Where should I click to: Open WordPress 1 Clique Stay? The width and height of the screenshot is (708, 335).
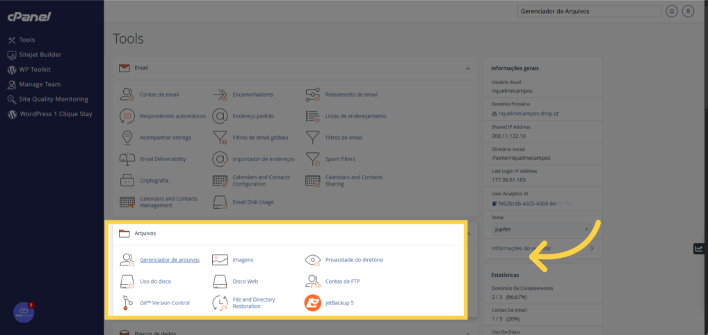(x=49, y=114)
